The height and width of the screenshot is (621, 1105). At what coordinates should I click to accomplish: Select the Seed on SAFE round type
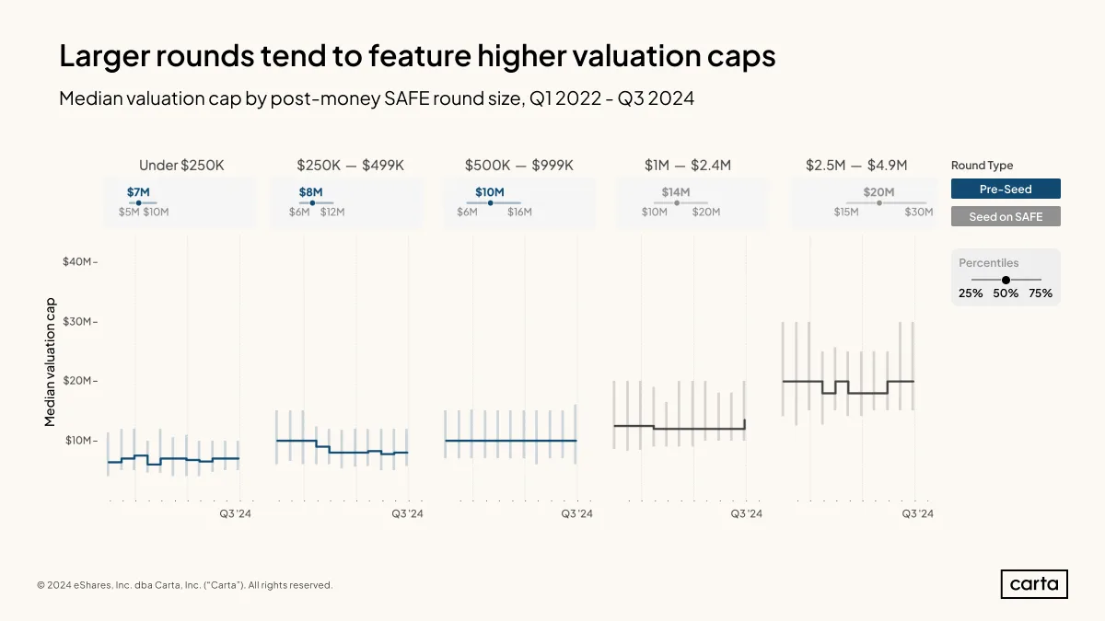pos(1006,217)
